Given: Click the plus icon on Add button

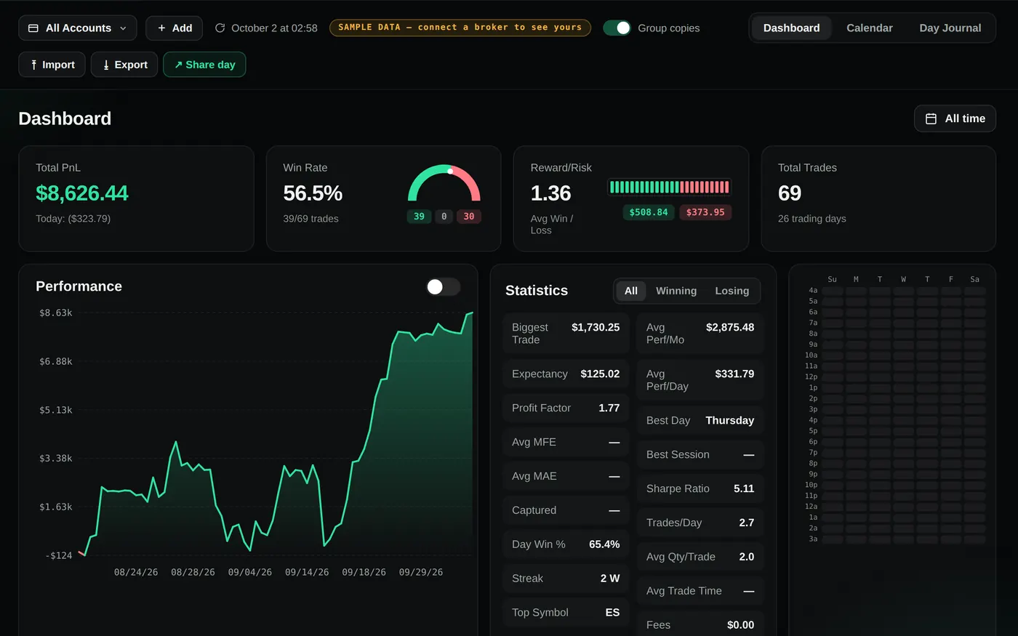Looking at the screenshot, I should click(161, 28).
